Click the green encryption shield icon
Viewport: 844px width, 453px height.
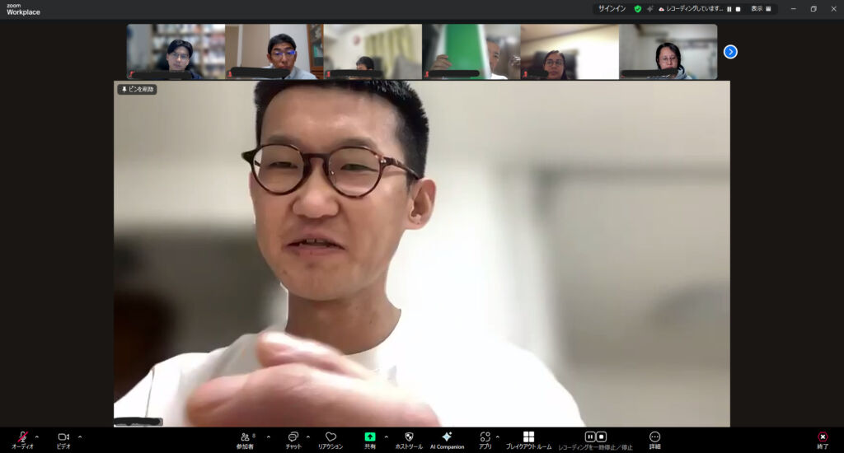point(637,9)
